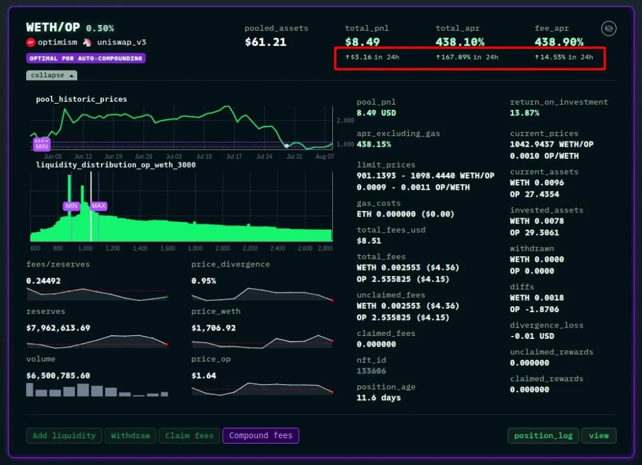642x465 pixels.
Task: Click the MIN label on pool historic prices chart
Action: (42, 146)
